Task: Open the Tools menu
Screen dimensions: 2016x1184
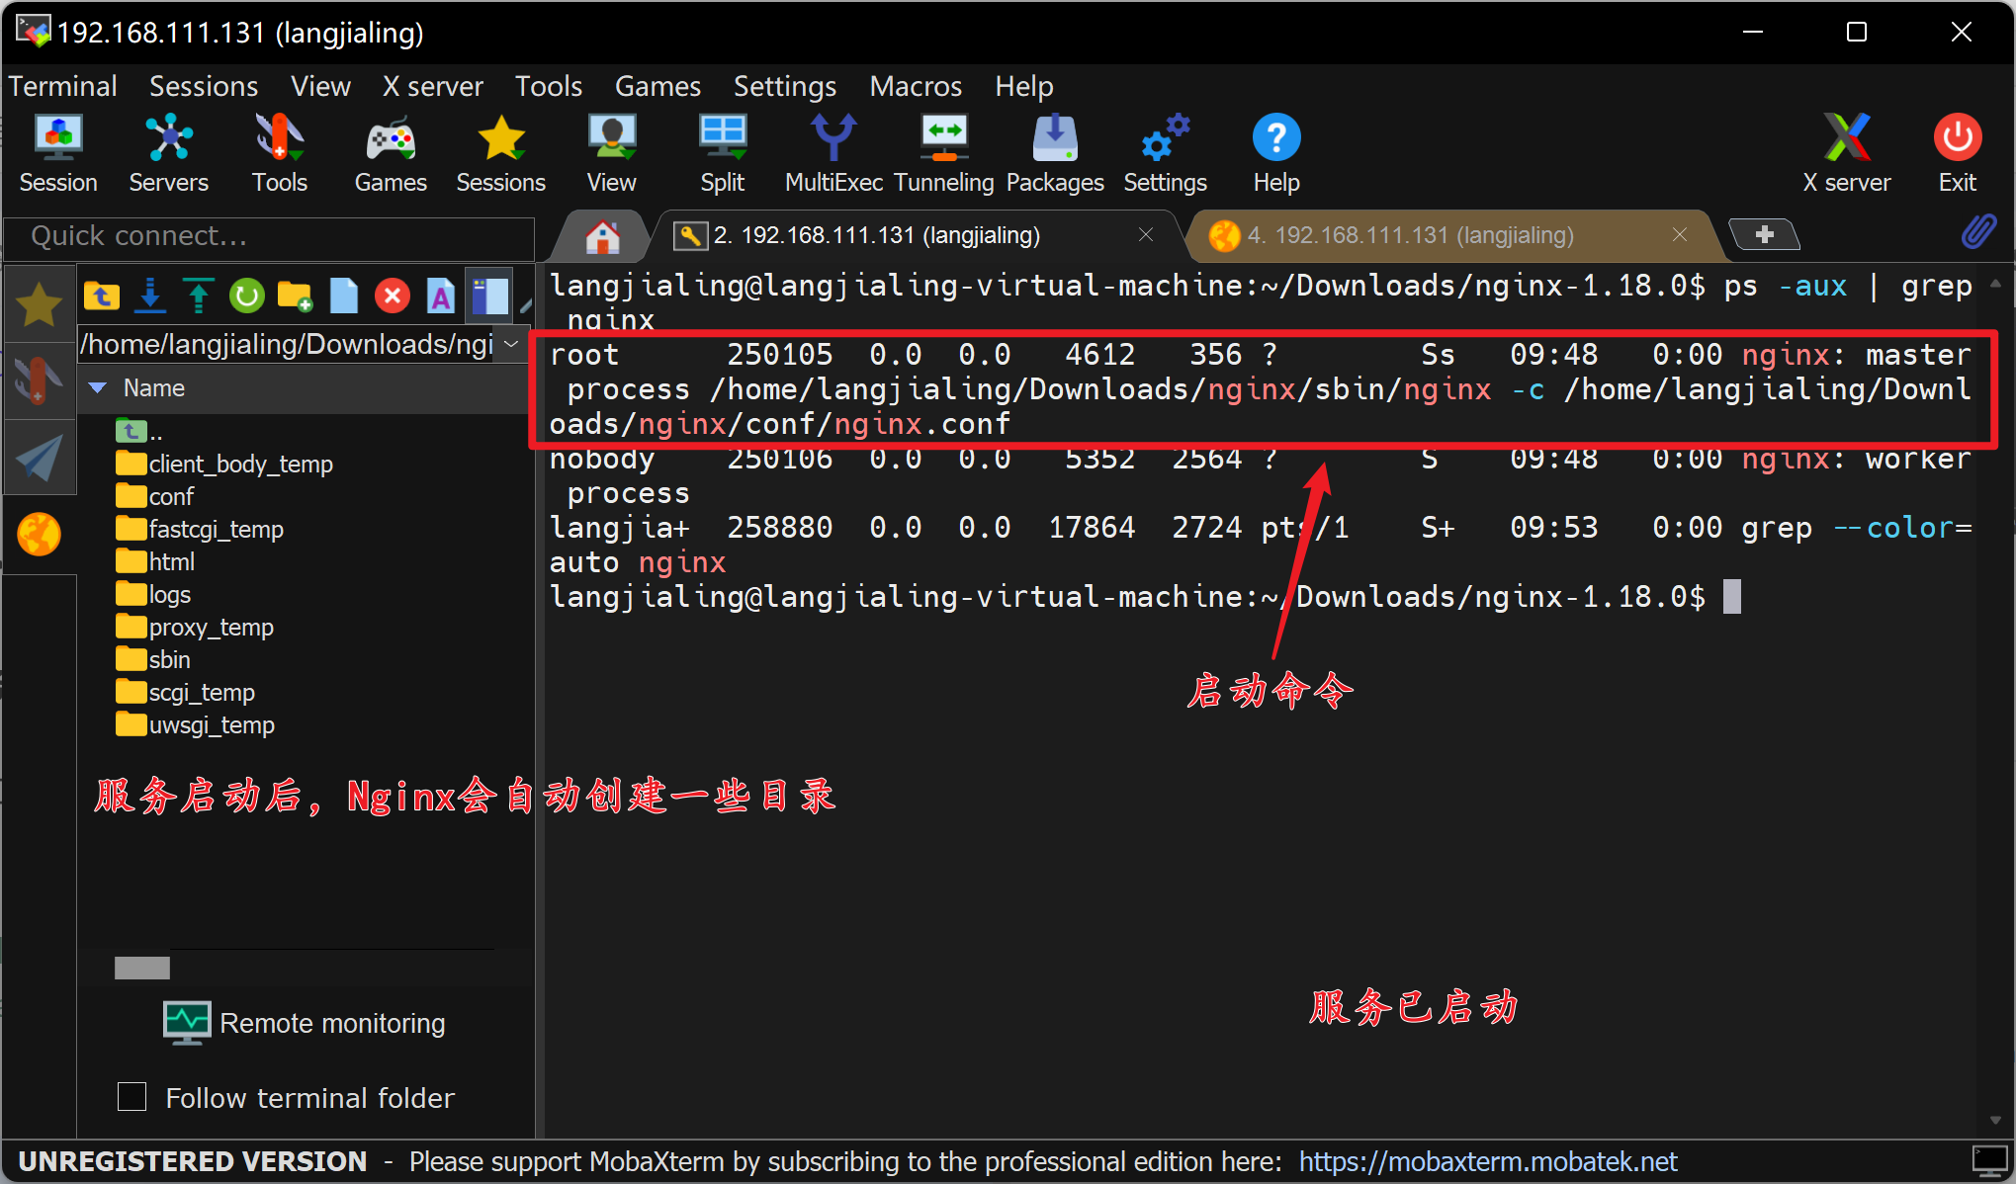Action: 549,86
